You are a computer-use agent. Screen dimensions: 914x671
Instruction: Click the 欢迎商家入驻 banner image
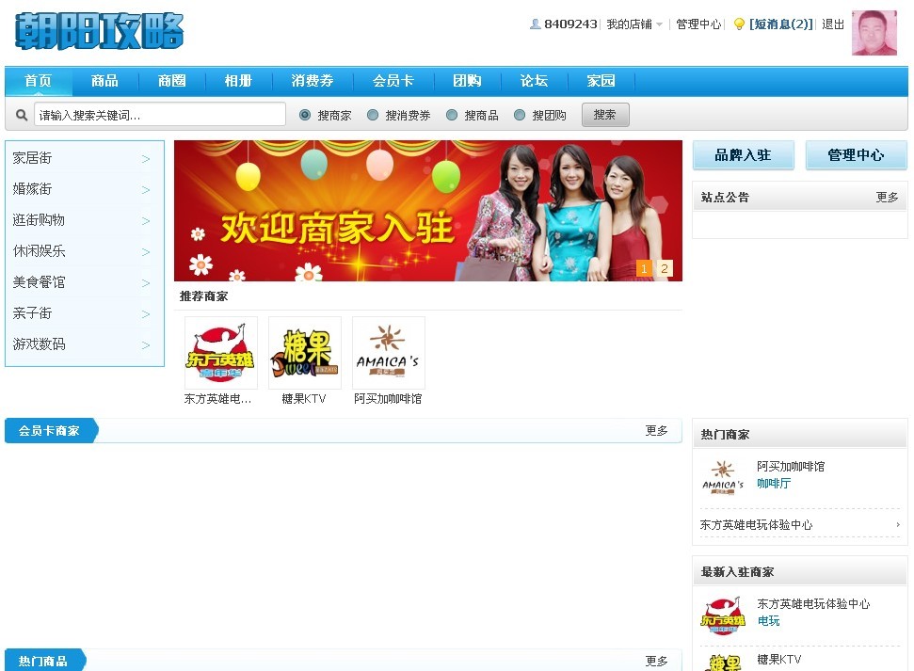[428, 211]
